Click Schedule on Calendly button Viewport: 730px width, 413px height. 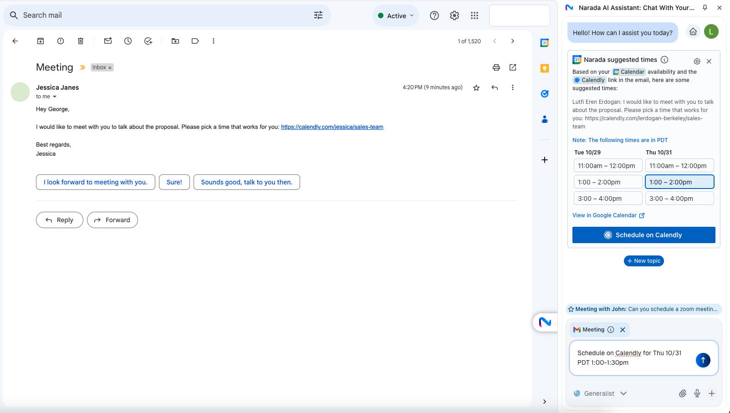click(x=643, y=235)
